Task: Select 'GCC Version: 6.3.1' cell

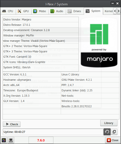Action: point(32,74)
